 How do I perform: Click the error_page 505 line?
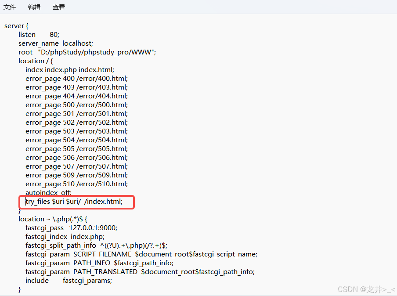76,149
